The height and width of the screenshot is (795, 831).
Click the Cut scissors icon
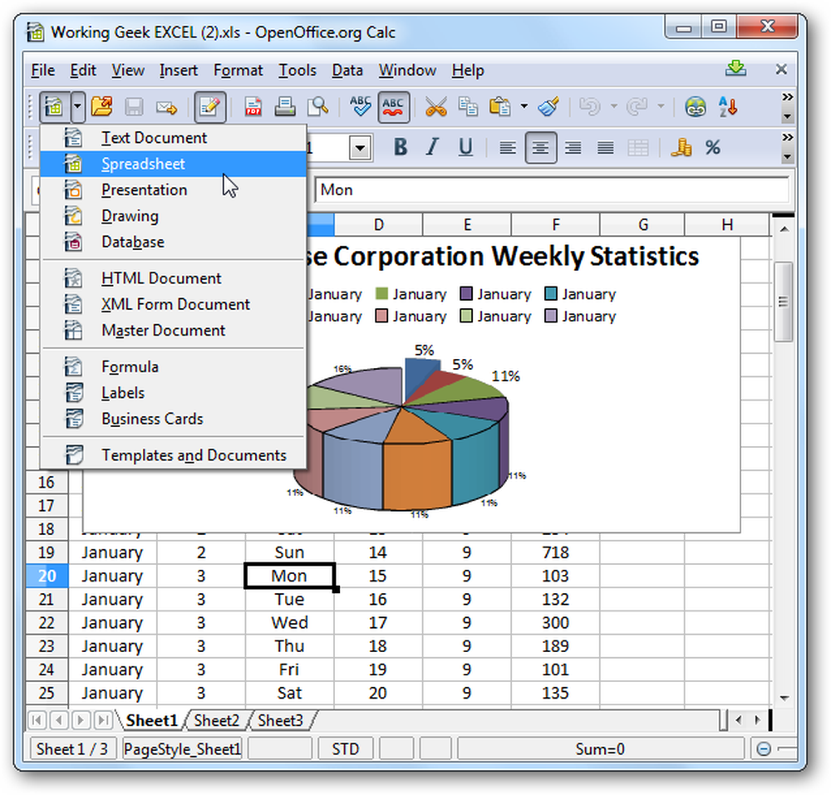(x=435, y=107)
